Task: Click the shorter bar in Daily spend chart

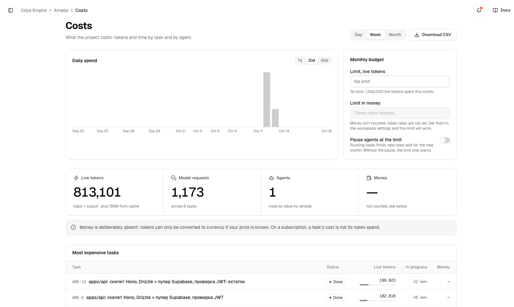Action: pyautogui.click(x=275, y=118)
